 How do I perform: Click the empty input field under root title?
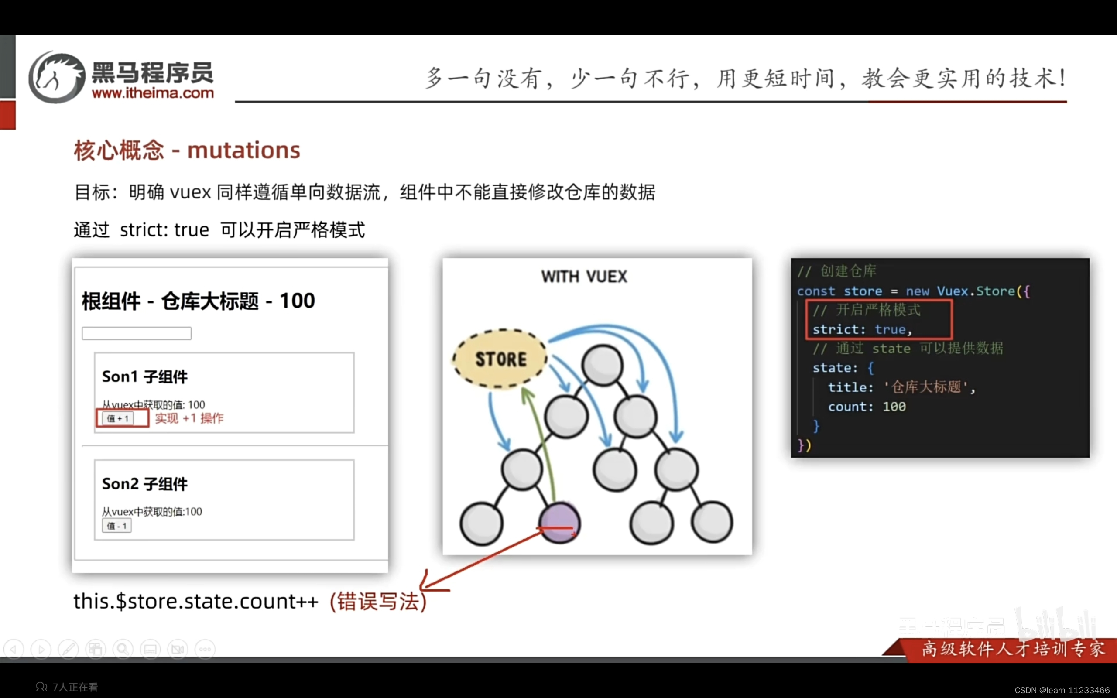point(137,333)
